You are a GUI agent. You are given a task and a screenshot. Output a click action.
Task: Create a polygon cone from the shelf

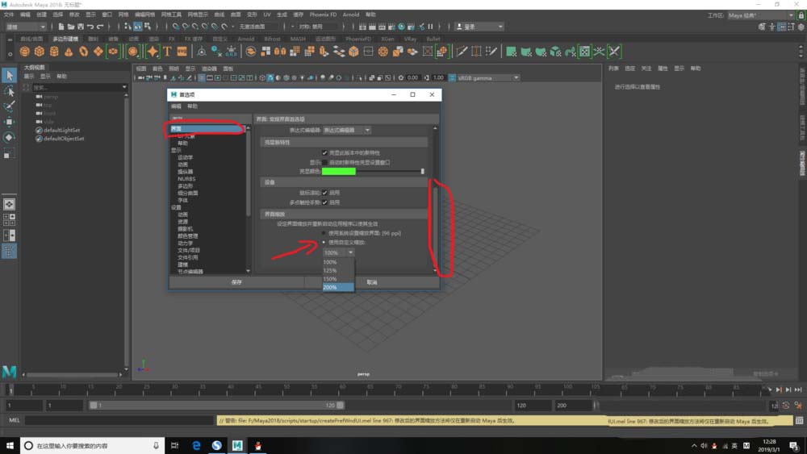[69, 52]
